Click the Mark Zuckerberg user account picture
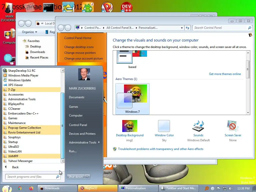Viewport: 256px width, 192px height. click(84, 74)
